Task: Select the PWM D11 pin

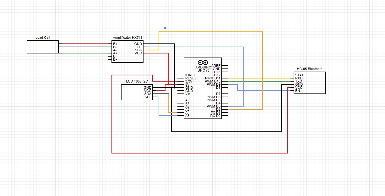Action: [213, 78]
